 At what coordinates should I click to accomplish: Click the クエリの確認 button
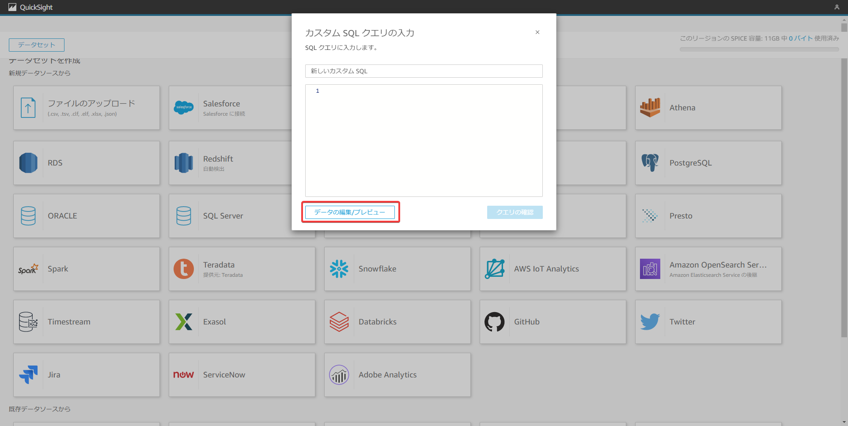[x=515, y=212]
